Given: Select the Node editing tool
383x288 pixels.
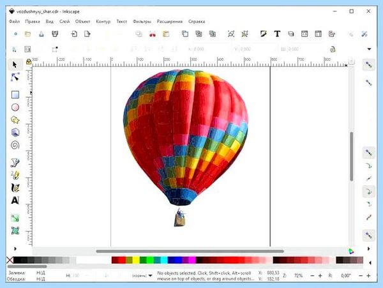Looking at the screenshot, I should click(x=15, y=77).
